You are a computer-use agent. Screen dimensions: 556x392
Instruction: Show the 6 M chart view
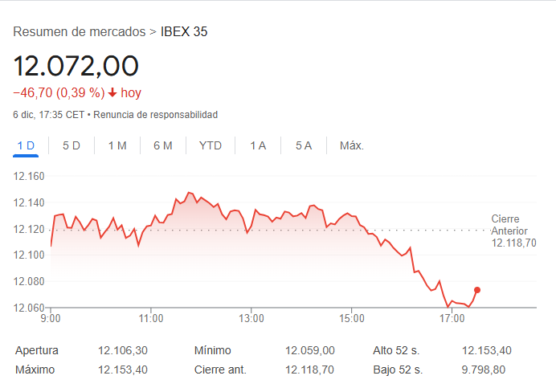(163, 145)
